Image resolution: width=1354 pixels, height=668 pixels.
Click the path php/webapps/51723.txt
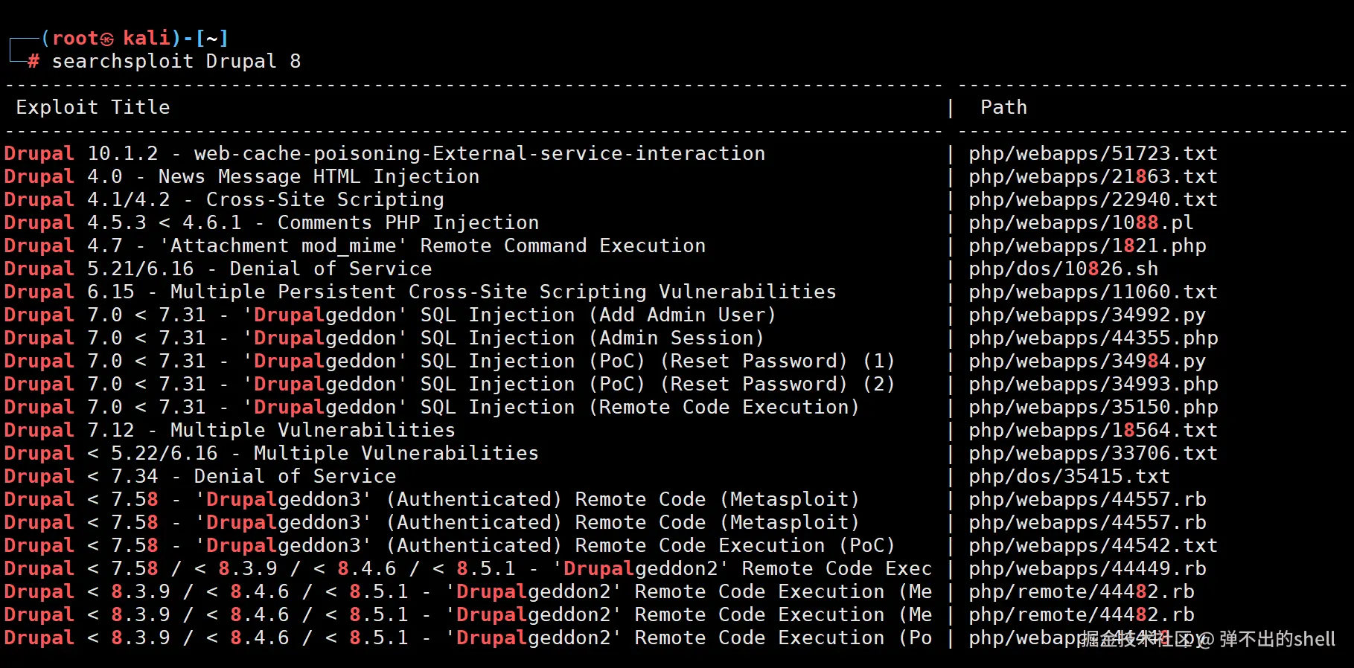[1093, 154]
